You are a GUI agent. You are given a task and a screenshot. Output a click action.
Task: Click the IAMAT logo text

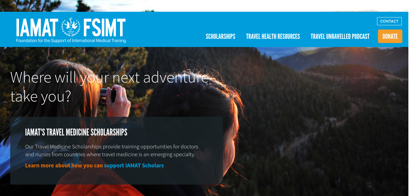pyautogui.click(x=37, y=28)
